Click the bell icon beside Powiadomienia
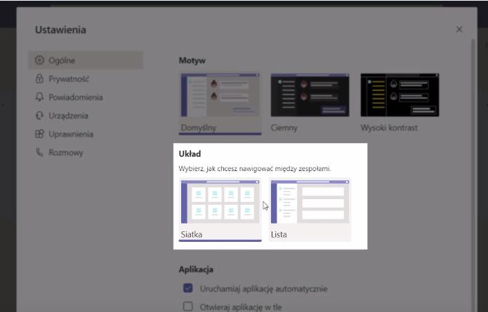 [39, 97]
